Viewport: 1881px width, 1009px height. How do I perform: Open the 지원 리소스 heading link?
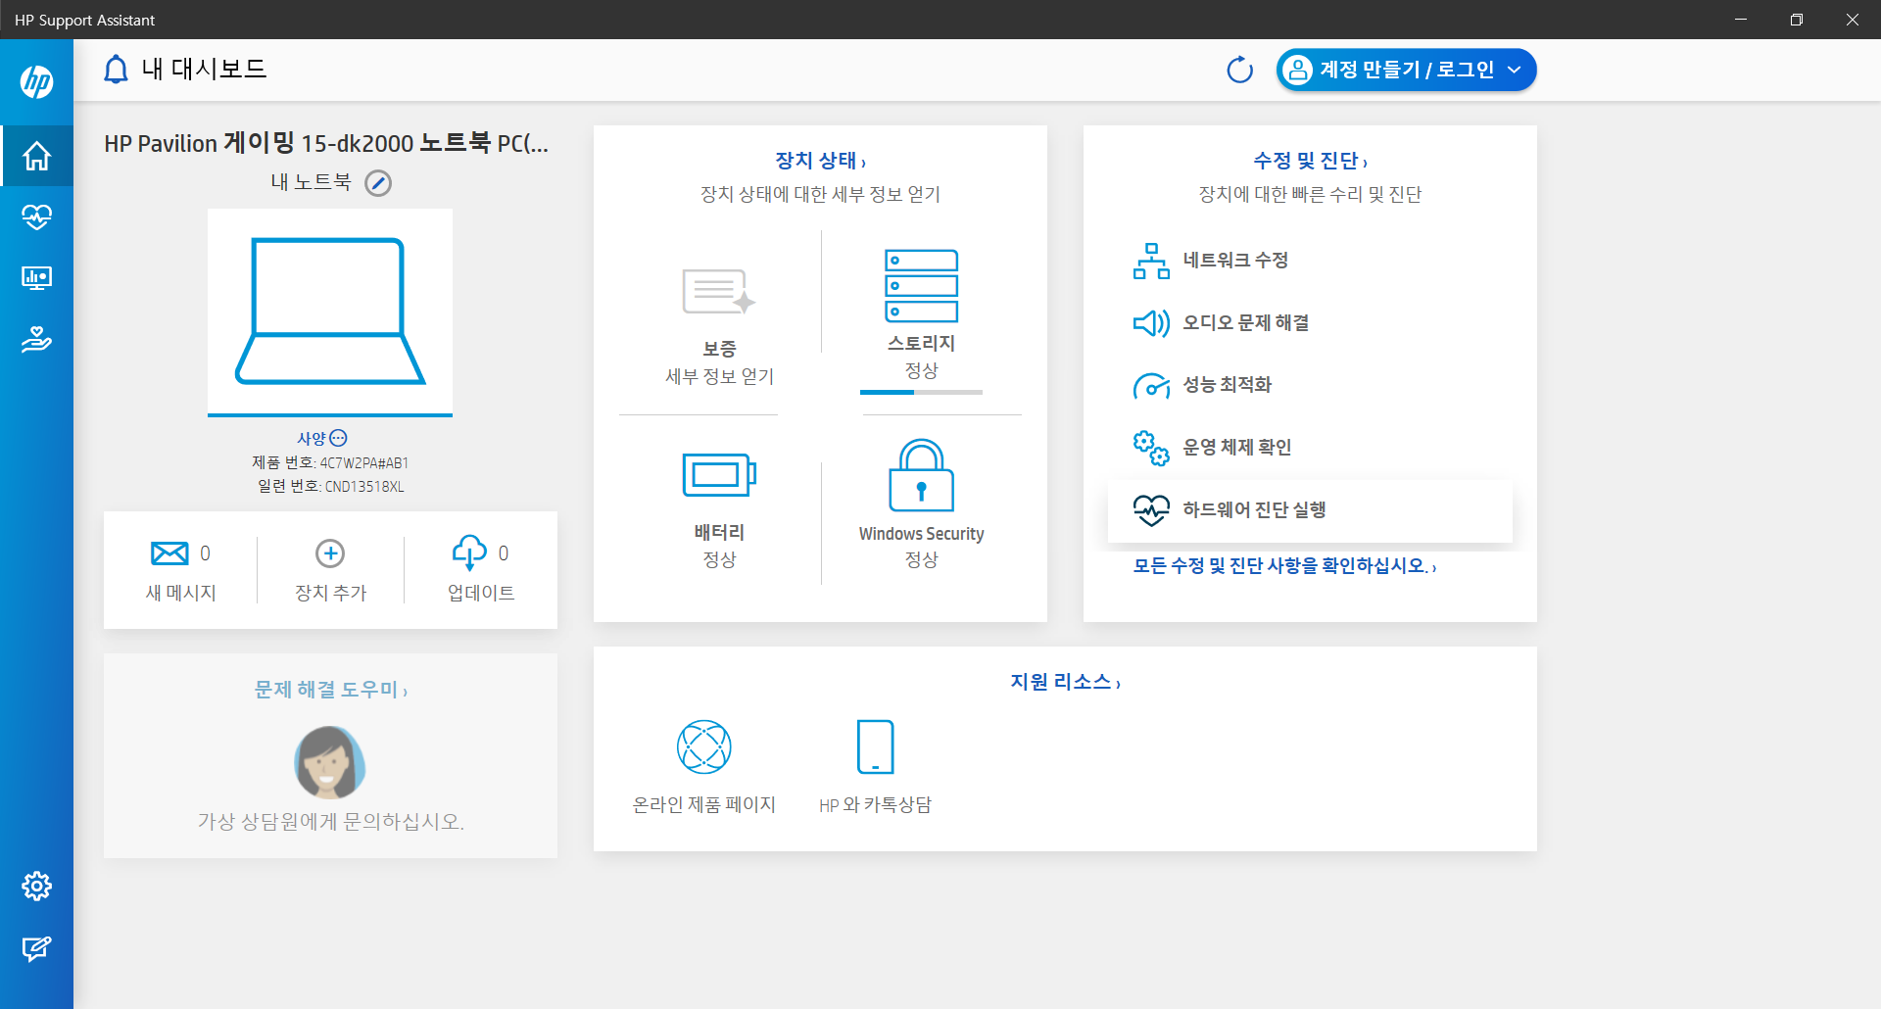pyautogui.click(x=1065, y=682)
